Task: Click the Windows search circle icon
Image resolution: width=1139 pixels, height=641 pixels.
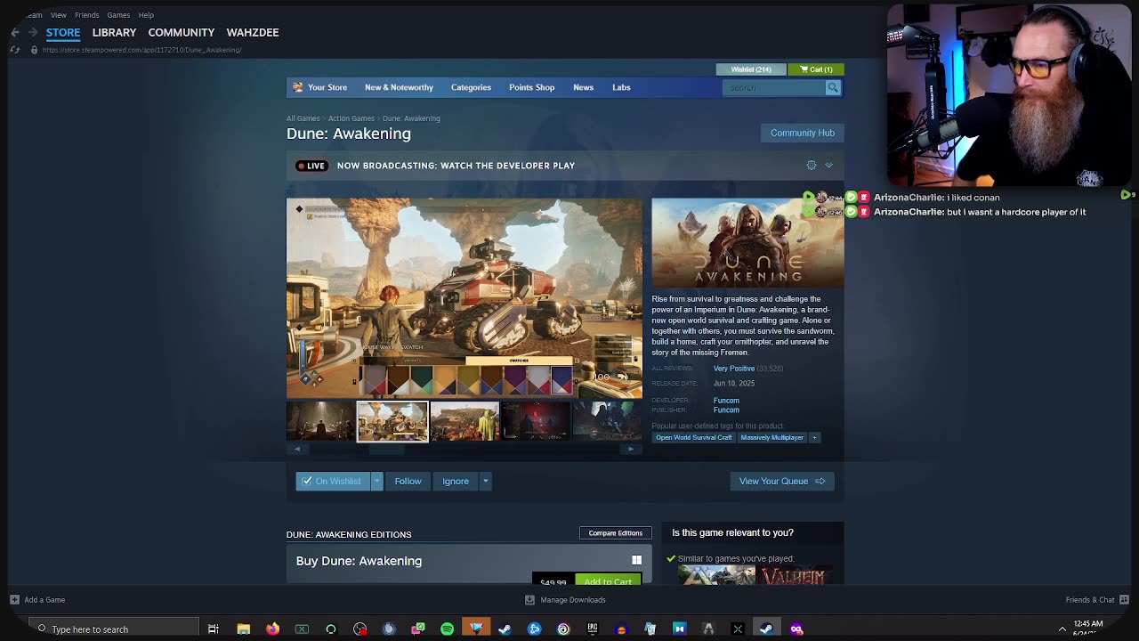Action: [x=41, y=629]
